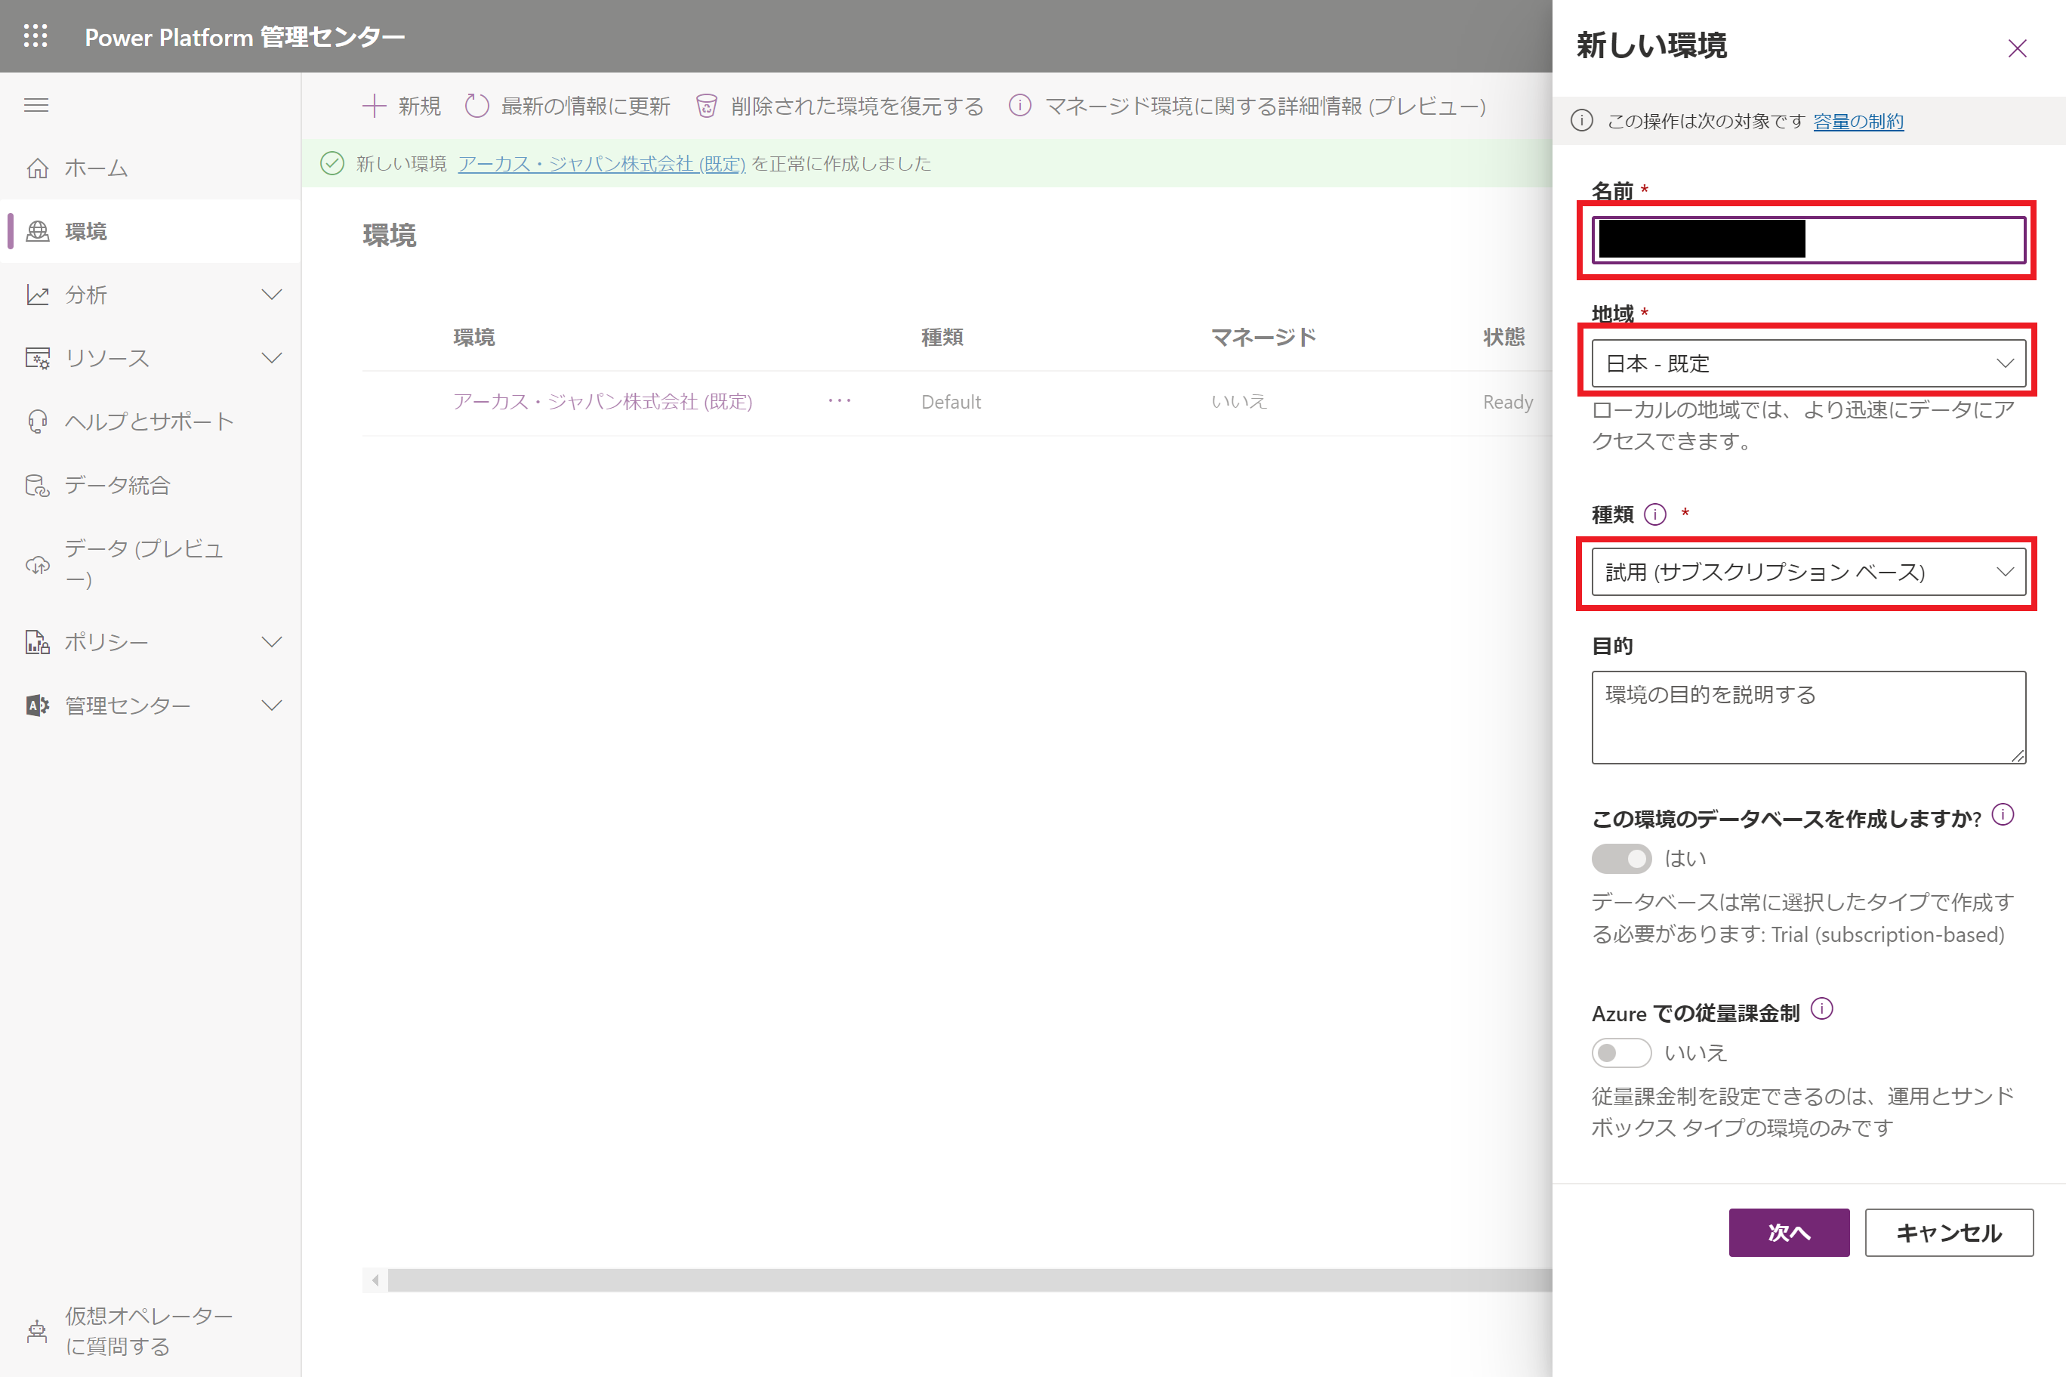Expand the 分析 sidebar section chevron
The width and height of the screenshot is (2066, 1377).
[272, 295]
